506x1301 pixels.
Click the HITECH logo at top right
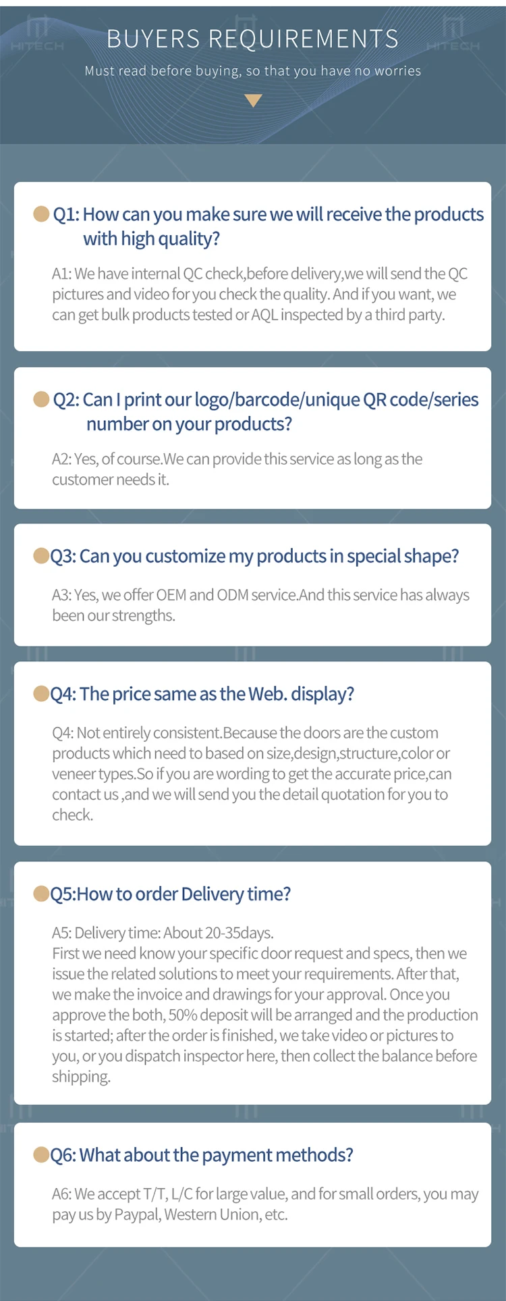(453, 35)
